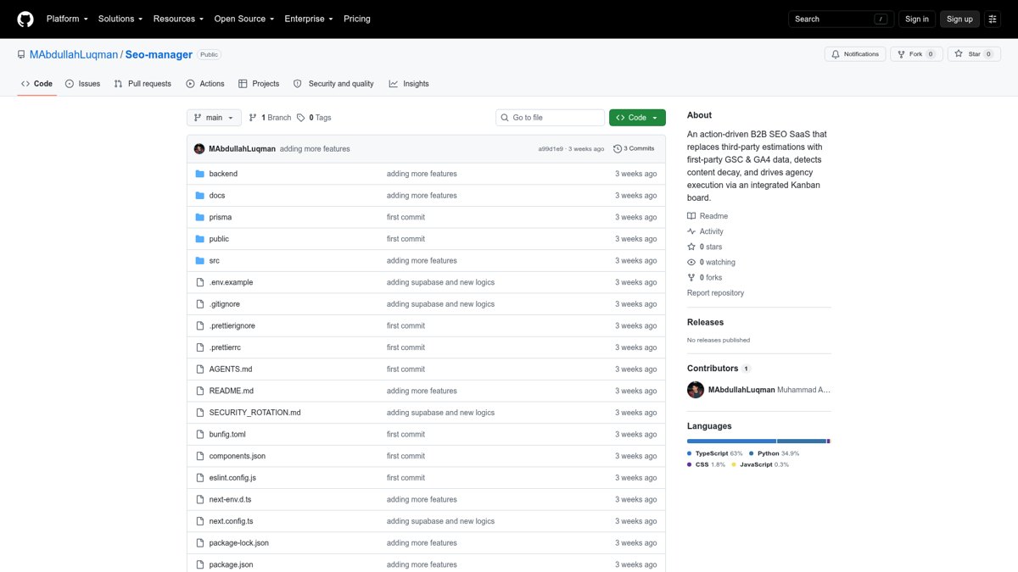
Task: Open the docs folder
Action: coord(217,196)
